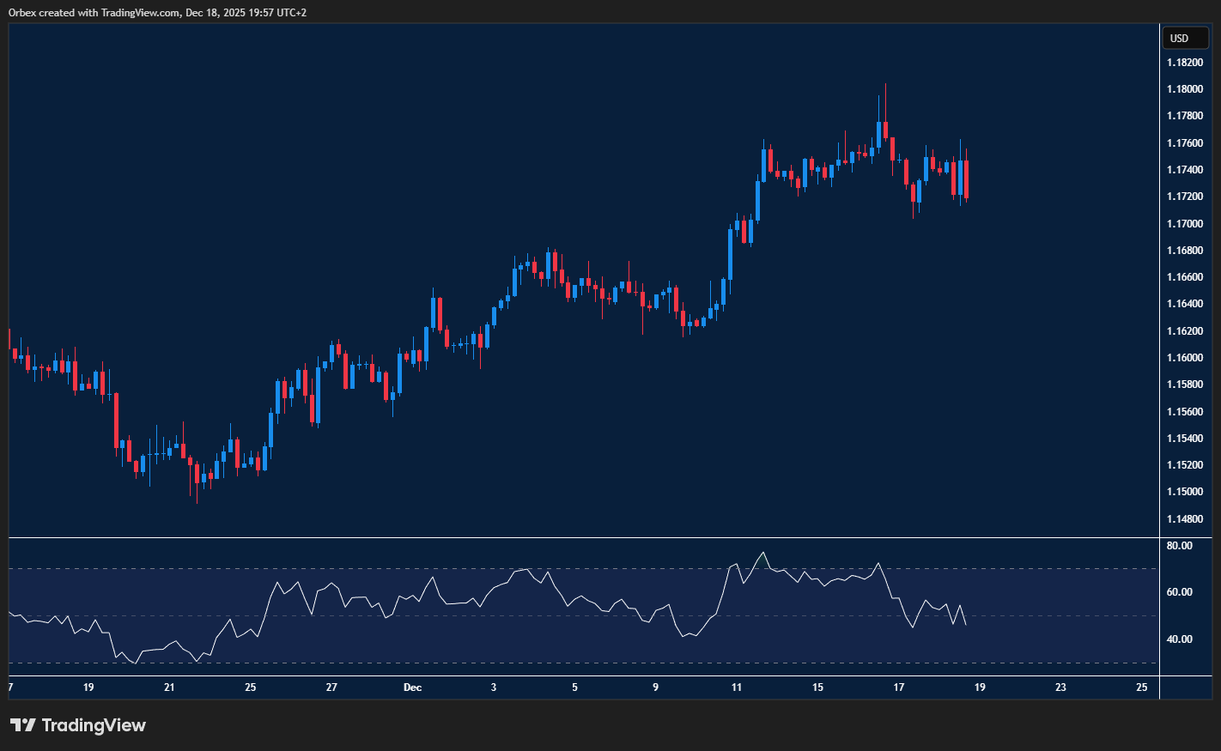
Task: Select the date 11 on the time axis
Action: pyautogui.click(x=737, y=687)
